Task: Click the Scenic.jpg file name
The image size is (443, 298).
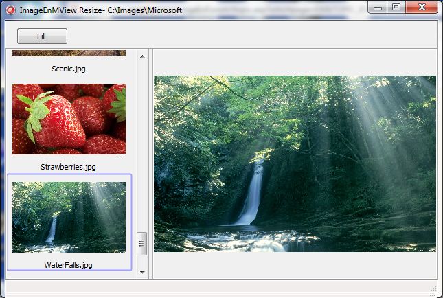Action: tap(69, 69)
